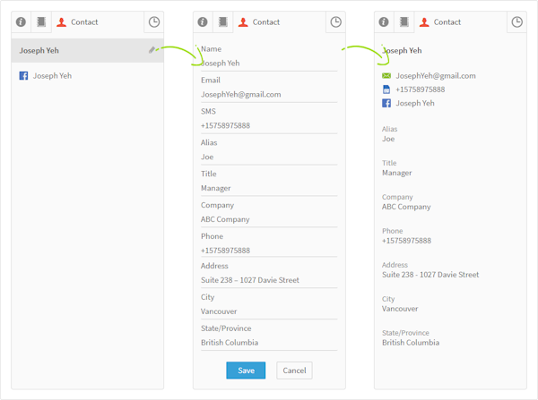The image size is (538, 400).
Task: Open the history clock icon in the right panel
Action: [516, 21]
